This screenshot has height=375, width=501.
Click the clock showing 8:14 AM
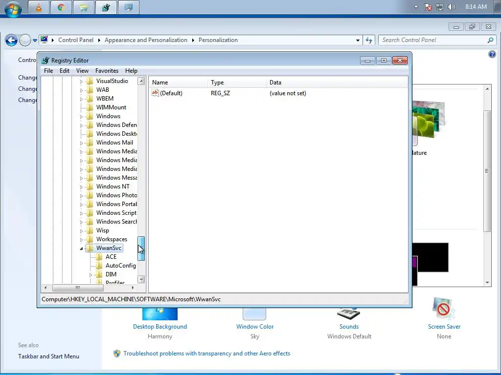tap(476, 7)
